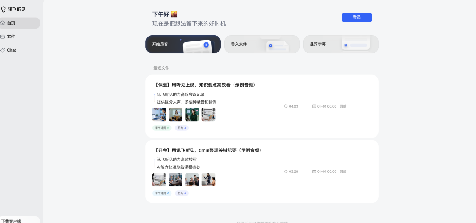
Task: Click the 讯飞听见助力高效转写 summary line
Action: pos(177,160)
